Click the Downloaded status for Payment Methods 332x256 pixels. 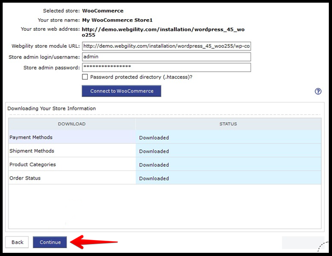tap(154, 138)
